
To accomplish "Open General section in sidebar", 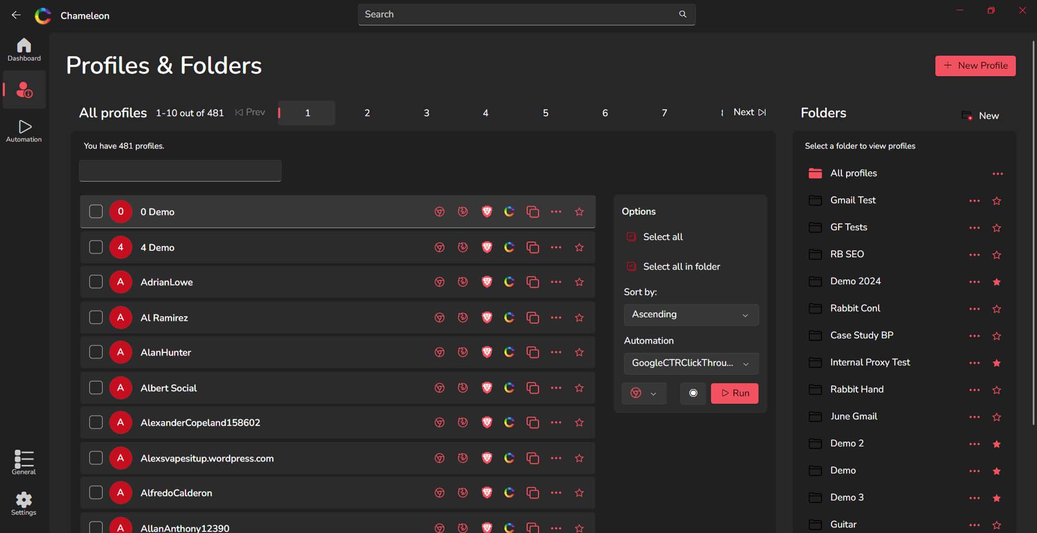I will 24,462.
